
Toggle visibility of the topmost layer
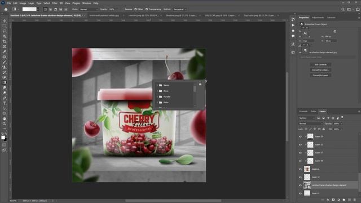point(300,136)
